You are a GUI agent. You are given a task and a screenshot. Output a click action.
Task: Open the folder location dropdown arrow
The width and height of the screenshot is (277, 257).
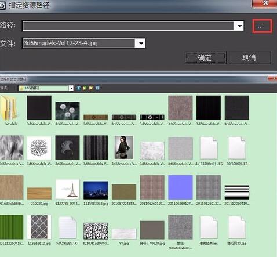pyautogui.click(x=71, y=88)
